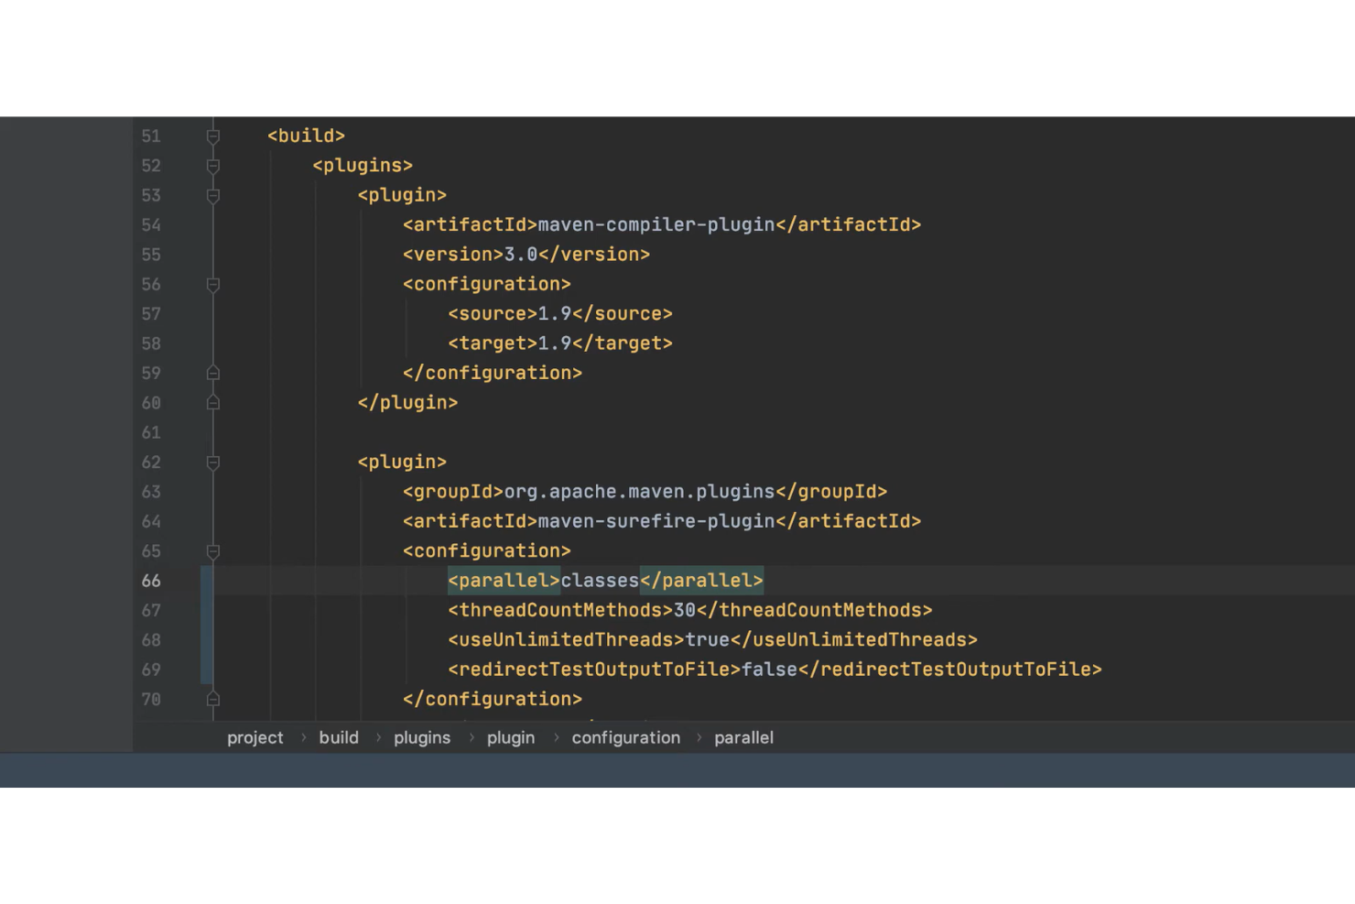The width and height of the screenshot is (1355, 904).
Task: Click threadCountMethods value 30
Action: [x=685, y=610]
